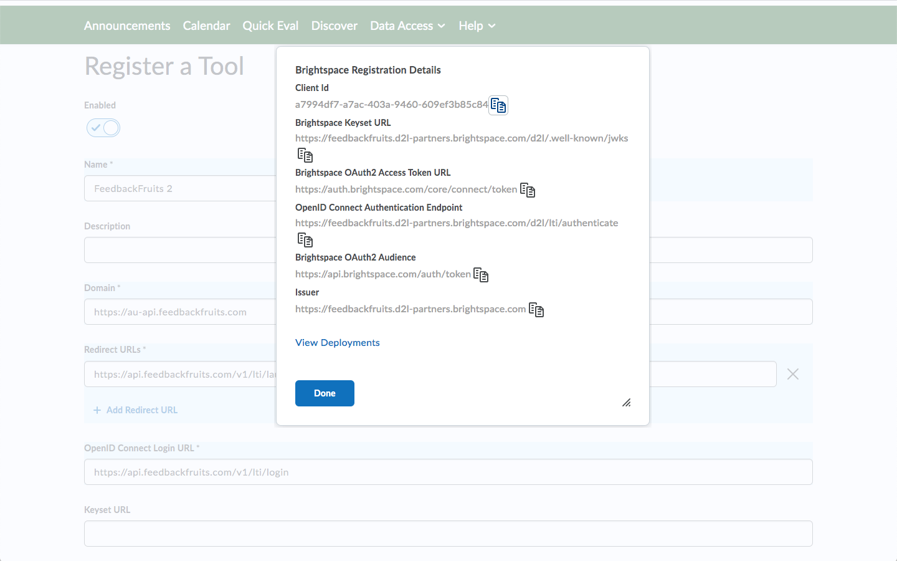Viewport: 897px width, 561px height.
Task: Copy the Brightspace Keyset URL
Action: (305, 155)
